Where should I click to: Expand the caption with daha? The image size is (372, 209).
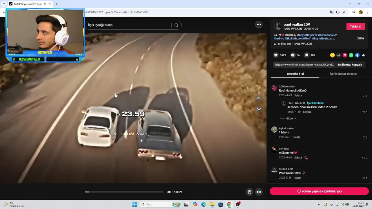[360, 38]
